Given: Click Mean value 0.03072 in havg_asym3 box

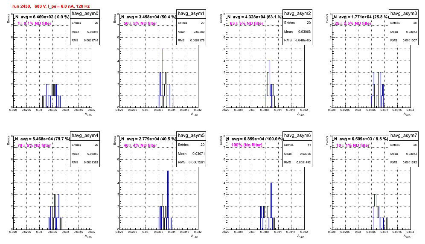Looking at the screenshot, I should pos(411,32).
